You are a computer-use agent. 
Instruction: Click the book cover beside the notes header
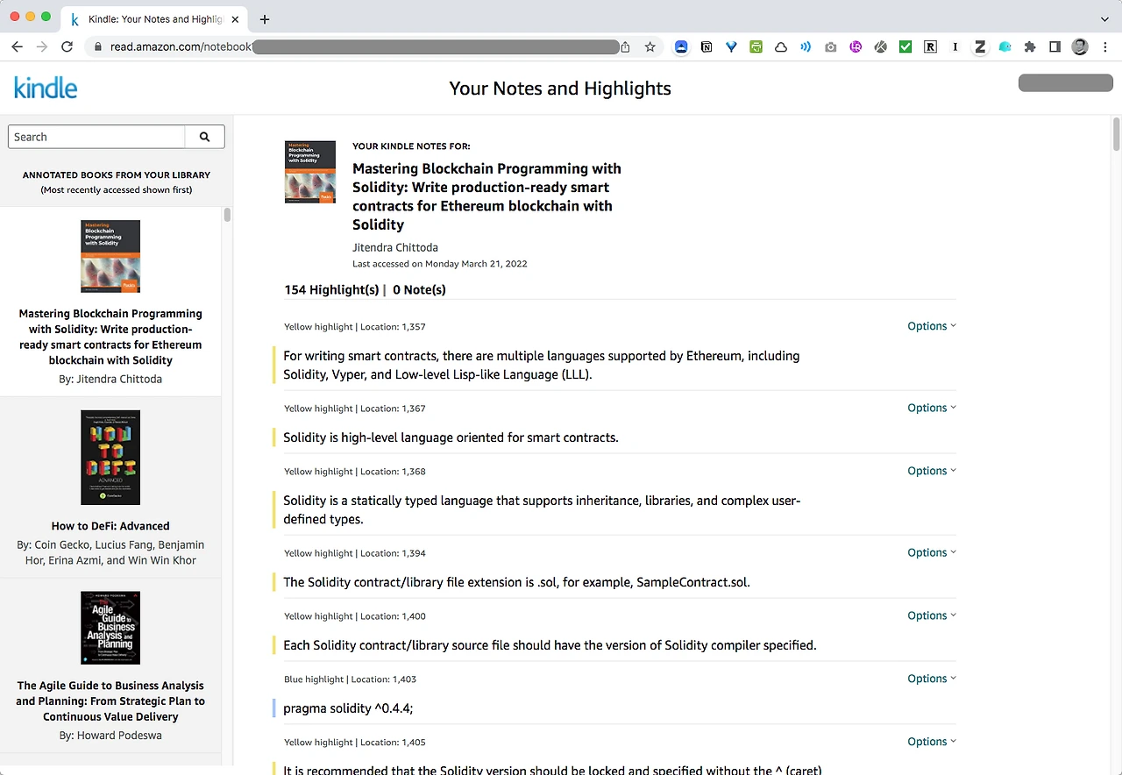310,172
